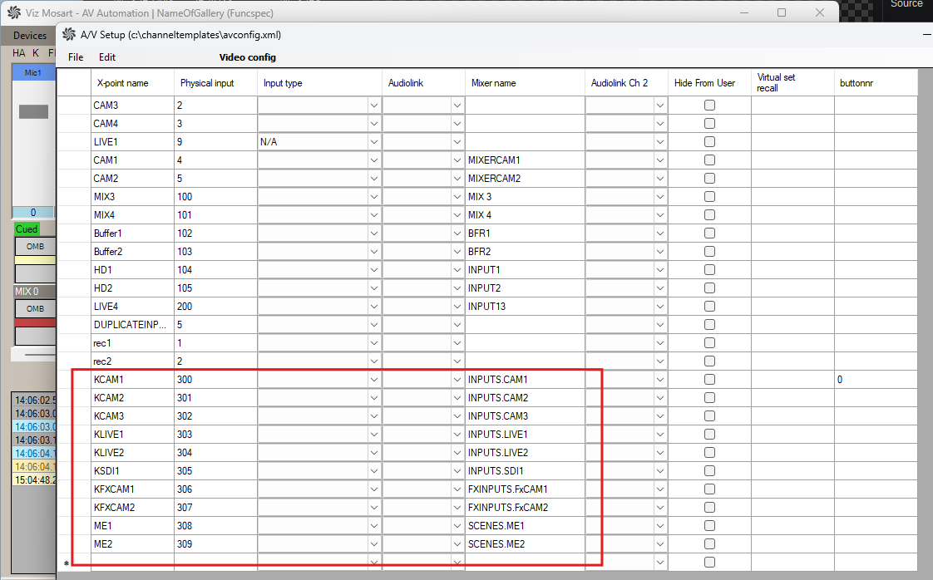Select the Physical input cell for KFXCAM1
This screenshot has width=933, height=580.
(x=215, y=489)
